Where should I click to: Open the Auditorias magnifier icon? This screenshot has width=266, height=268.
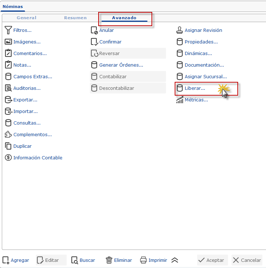tap(8, 88)
